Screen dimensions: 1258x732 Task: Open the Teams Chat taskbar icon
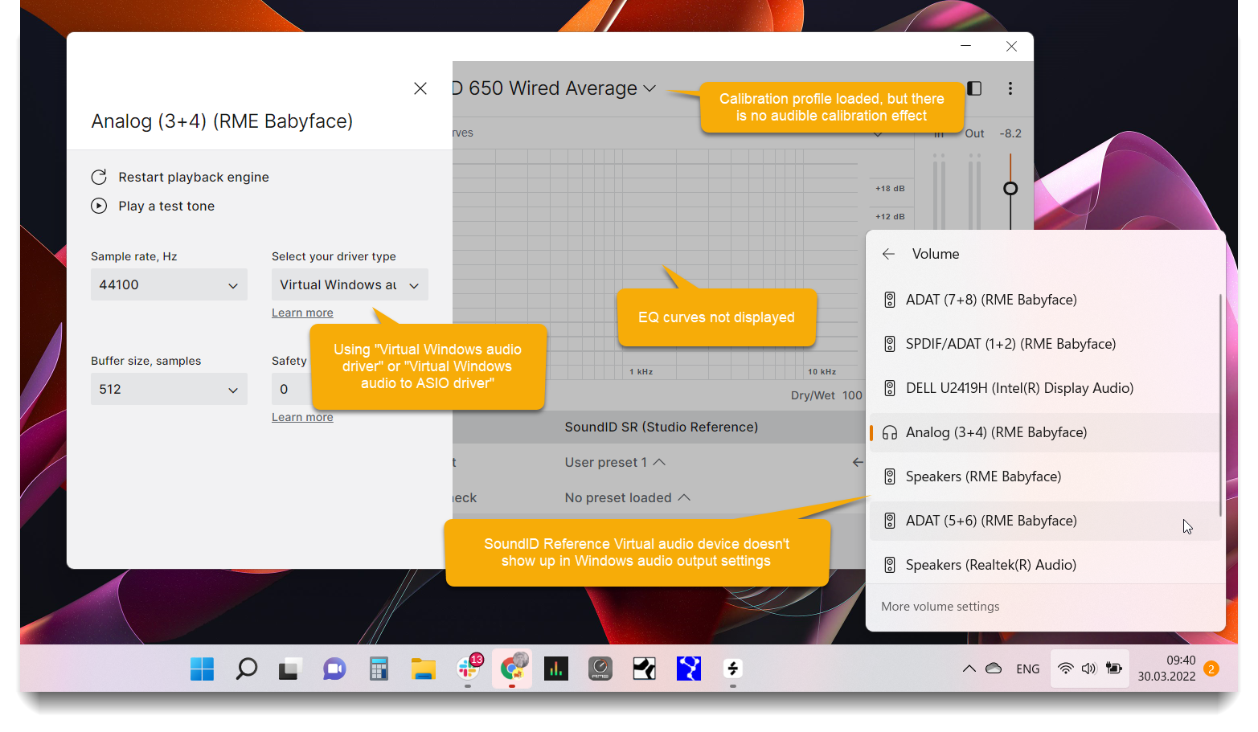pos(334,669)
